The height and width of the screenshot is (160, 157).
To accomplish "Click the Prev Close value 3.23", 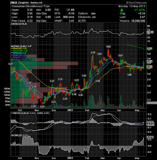I will point(30,21).
